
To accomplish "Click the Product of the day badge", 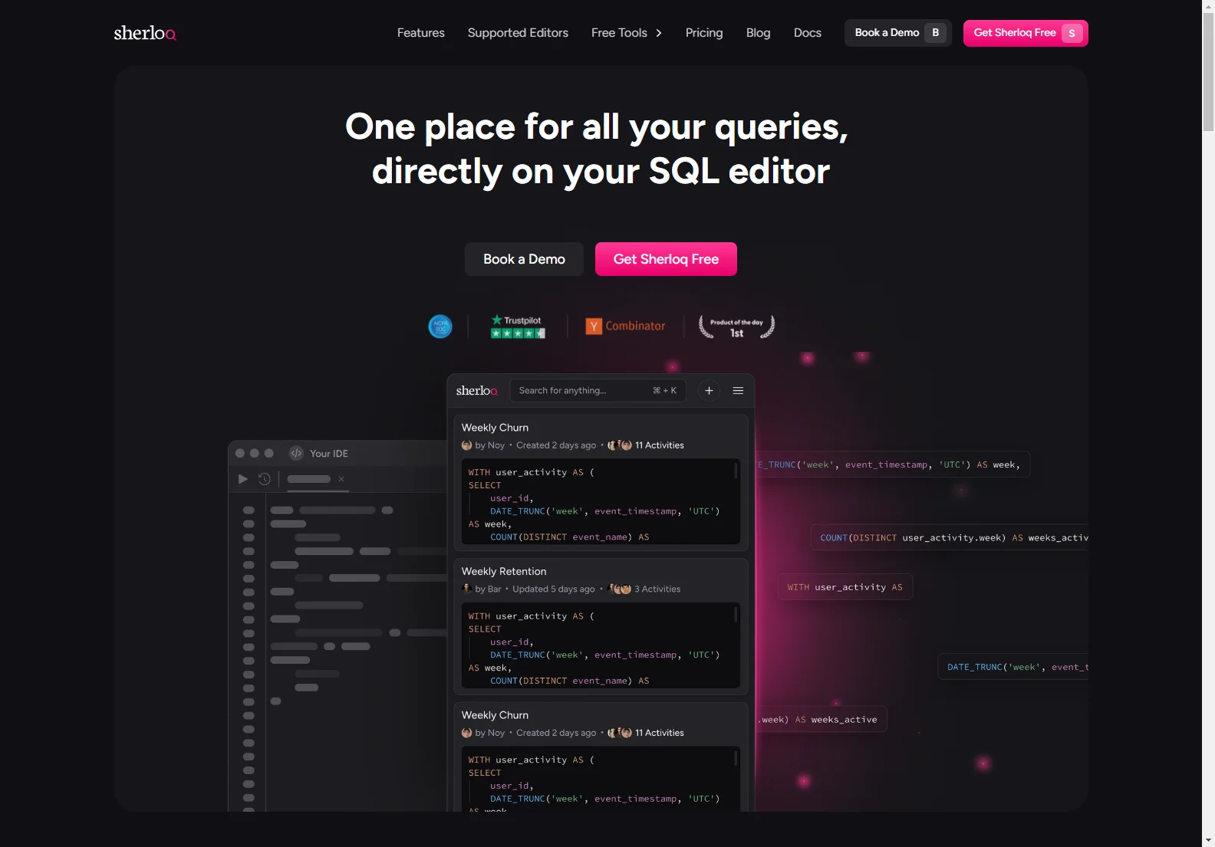I will (x=736, y=327).
